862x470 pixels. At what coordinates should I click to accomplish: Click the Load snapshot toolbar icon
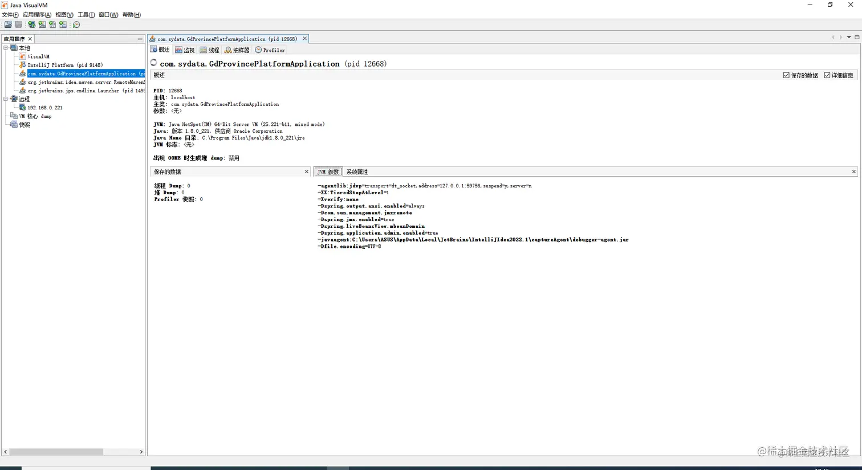8,24
